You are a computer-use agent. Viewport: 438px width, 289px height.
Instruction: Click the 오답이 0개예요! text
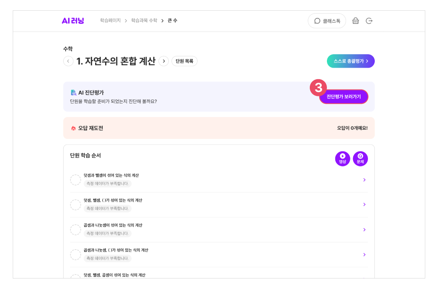click(x=352, y=128)
